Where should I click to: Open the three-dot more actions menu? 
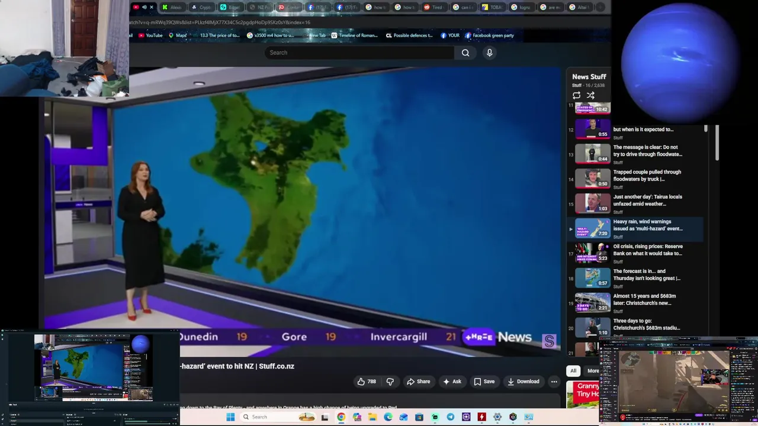click(x=554, y=382)
